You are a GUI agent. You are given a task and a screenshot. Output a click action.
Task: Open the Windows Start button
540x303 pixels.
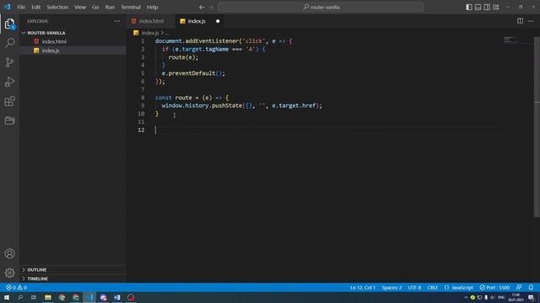tap(7, 297)
